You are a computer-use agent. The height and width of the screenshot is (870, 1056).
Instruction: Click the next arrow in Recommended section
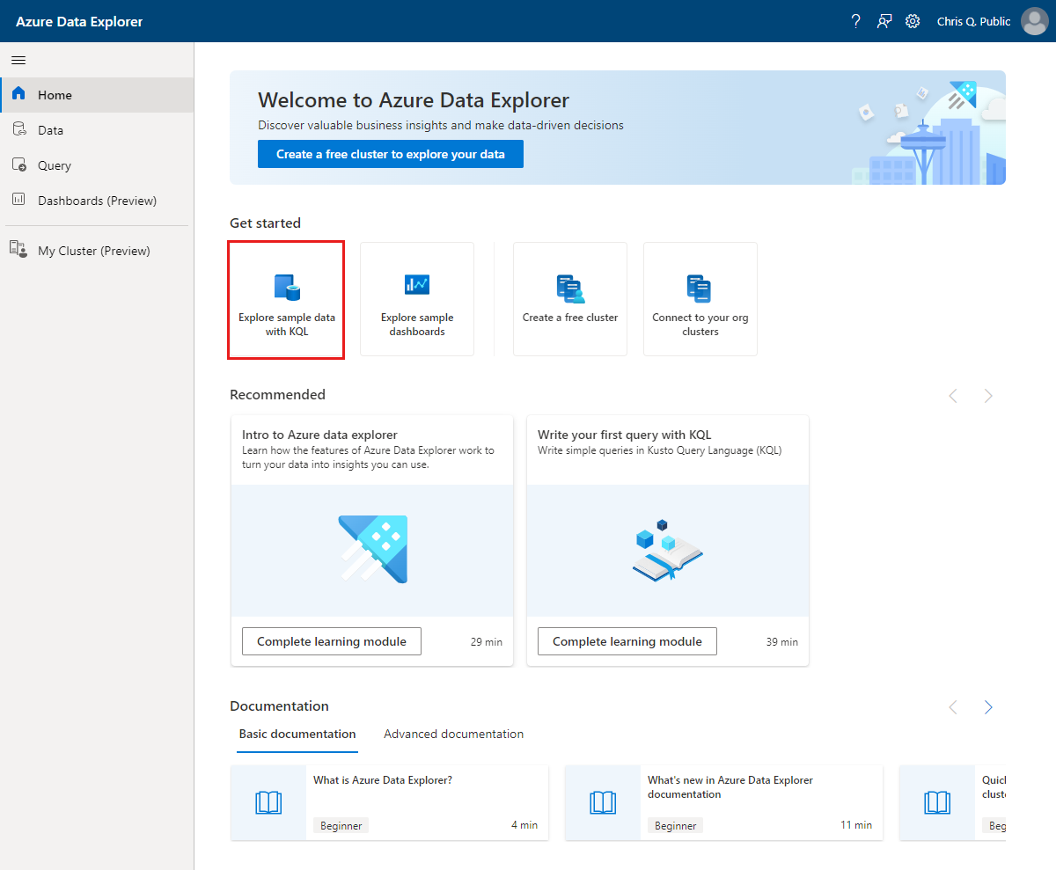coord(987,396)
